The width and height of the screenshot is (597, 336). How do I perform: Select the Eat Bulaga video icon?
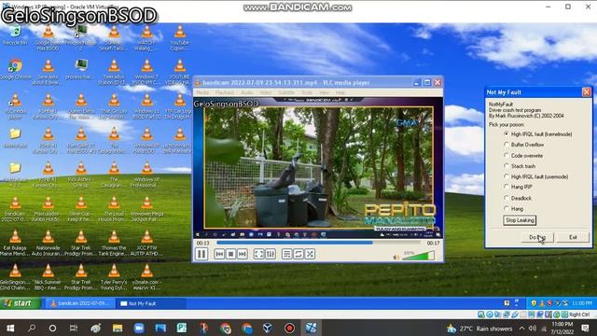click(15, 243)
